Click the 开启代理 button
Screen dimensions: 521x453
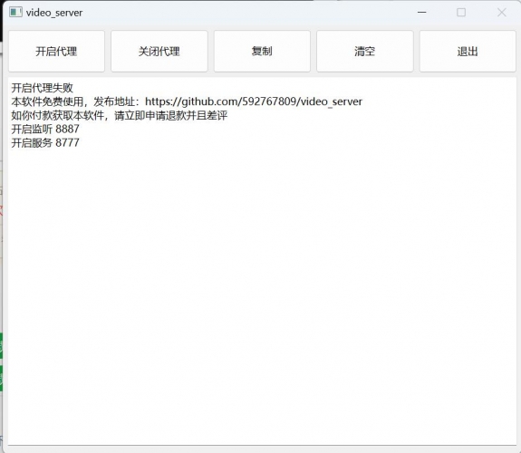pos(56,51)
